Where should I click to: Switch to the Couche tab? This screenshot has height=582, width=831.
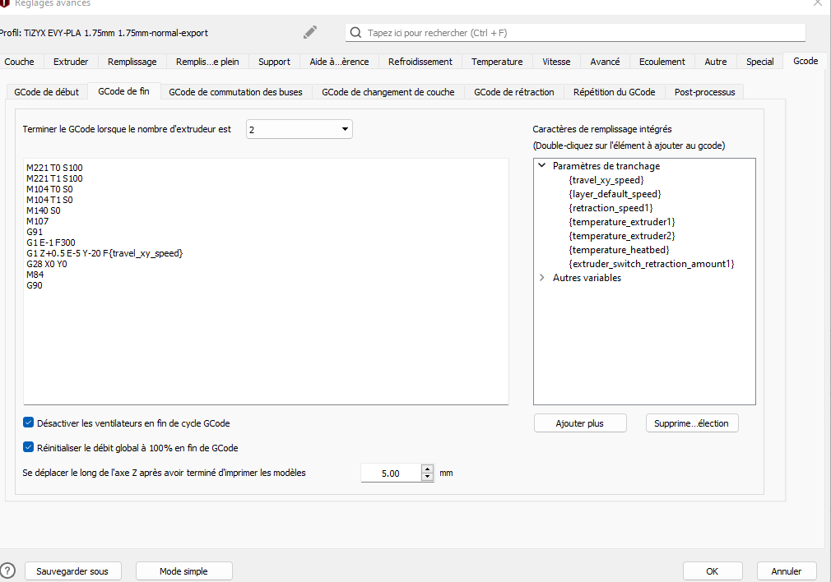pyautogui.click(x=19, y=62)
